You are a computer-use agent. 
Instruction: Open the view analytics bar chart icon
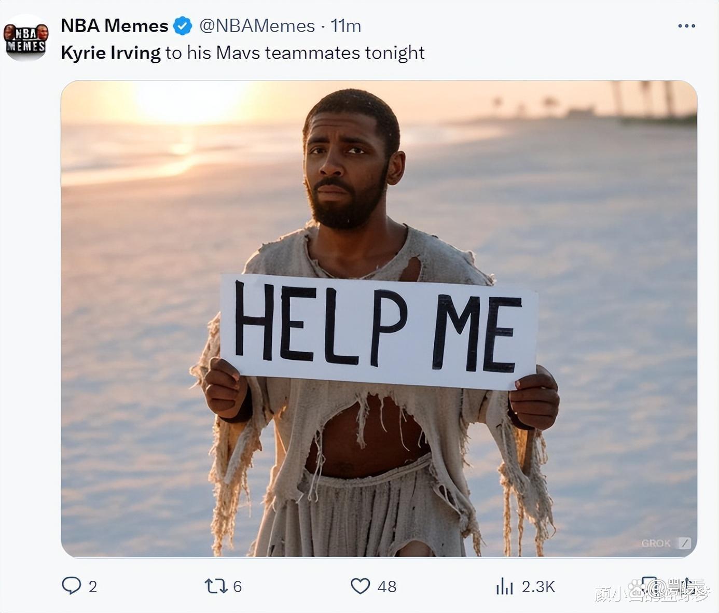click(504, 587)
